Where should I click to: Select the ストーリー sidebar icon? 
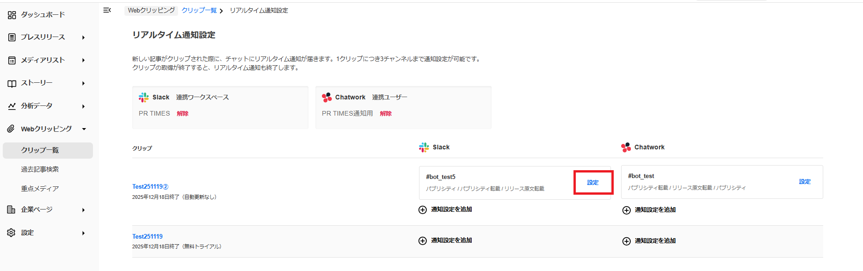click(12, 83)
